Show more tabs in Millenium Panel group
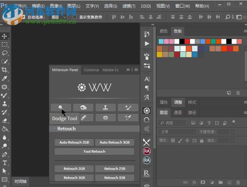This screenshot has width=247, height=187. click(x=128, y=70)
